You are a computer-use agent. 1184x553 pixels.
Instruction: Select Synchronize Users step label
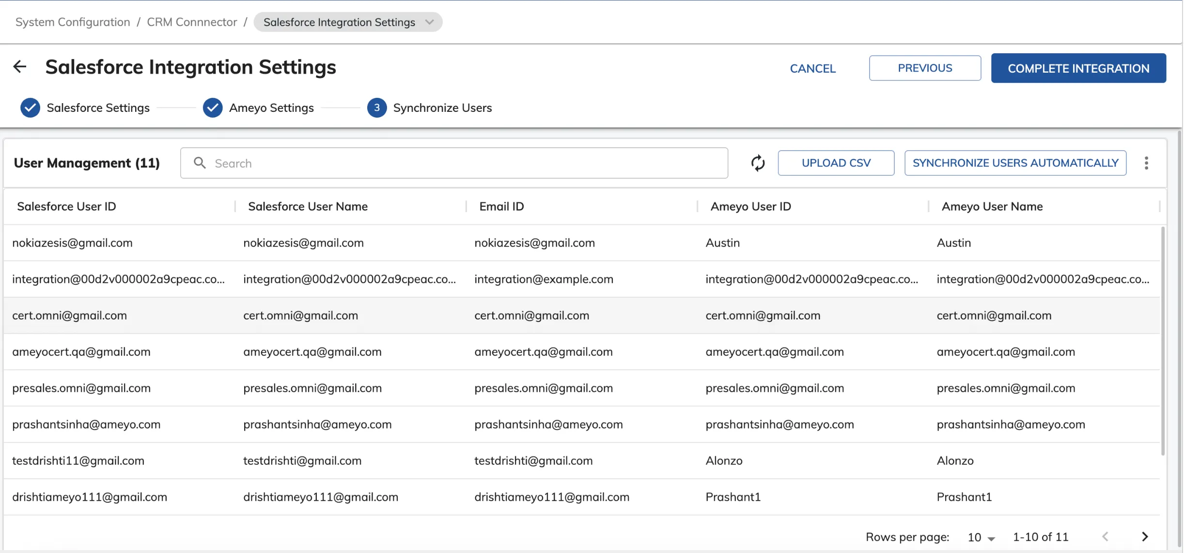click(x=442, y=108)
